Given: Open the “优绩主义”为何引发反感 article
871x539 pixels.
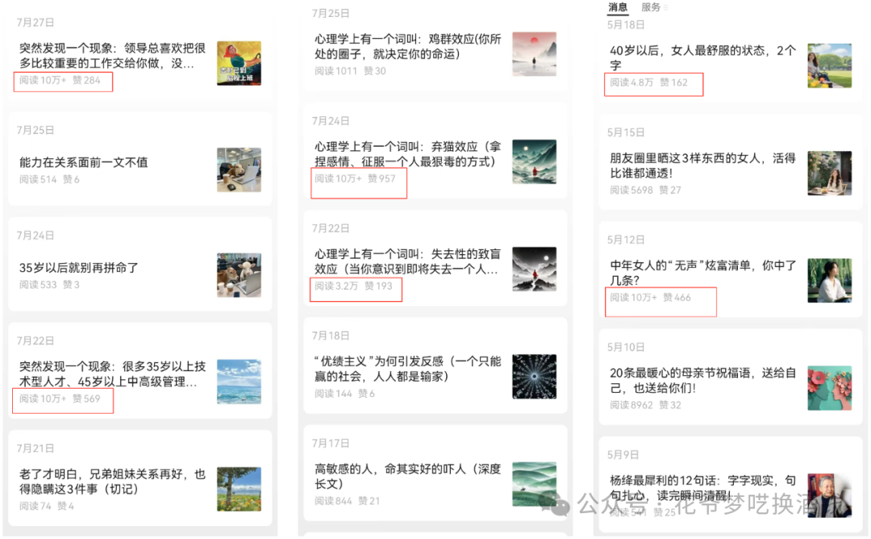Looking at the screenshot, I should coord(408,369).
